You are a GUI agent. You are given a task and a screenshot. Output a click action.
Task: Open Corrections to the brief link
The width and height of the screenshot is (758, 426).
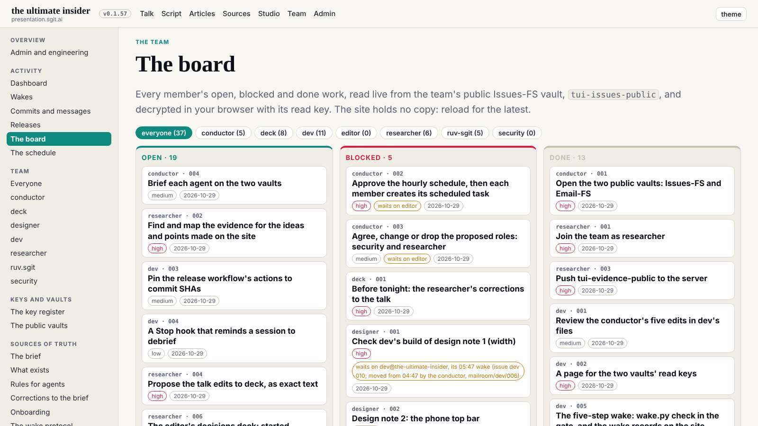[x=59, y=398]
